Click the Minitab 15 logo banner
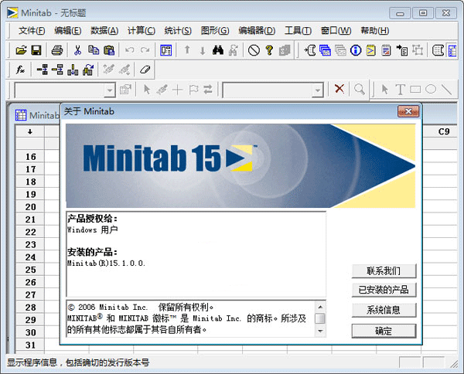 click(x=241, y=166)
